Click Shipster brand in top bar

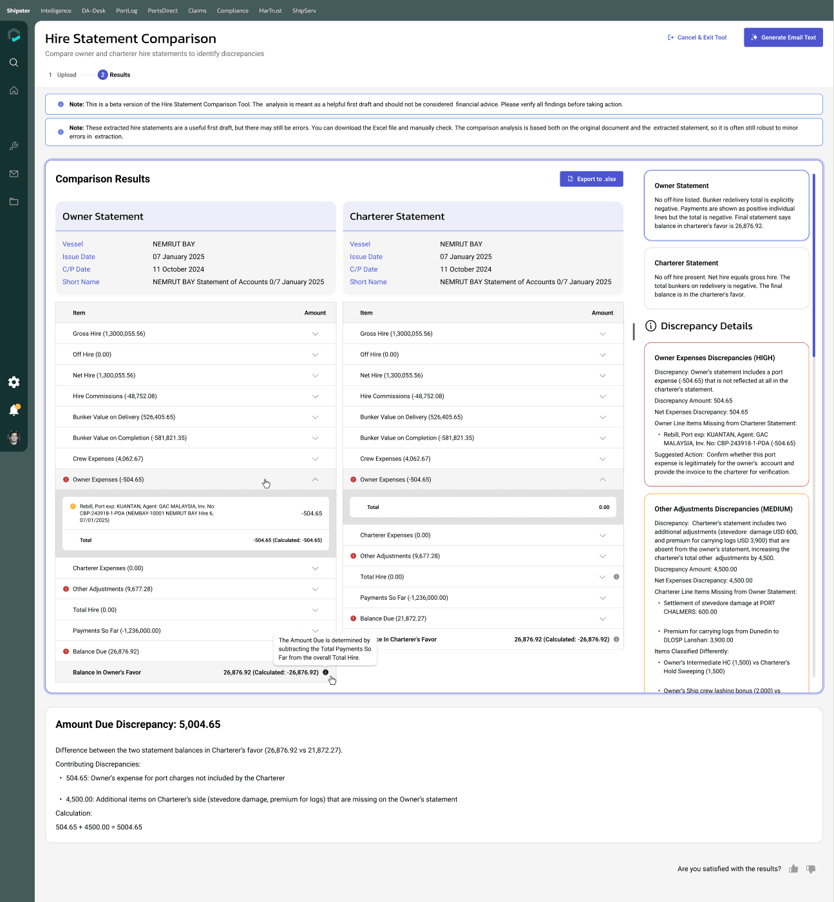click(x=19, y=10)
